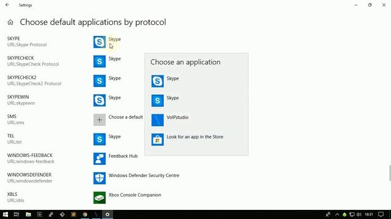This screenshot has width=391, height=219.
Task: Restore down the Settings window
Action: 370,5
